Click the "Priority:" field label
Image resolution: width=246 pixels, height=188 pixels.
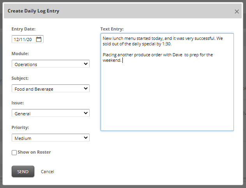coord(20,127)
